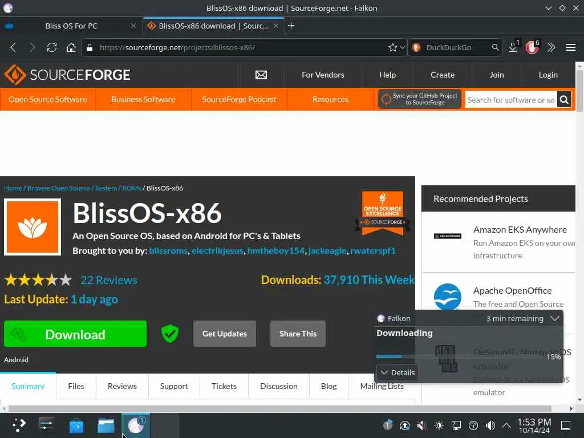Open SourceForge Podcast page
The image size is (584, 438).
tap(239, 99)
